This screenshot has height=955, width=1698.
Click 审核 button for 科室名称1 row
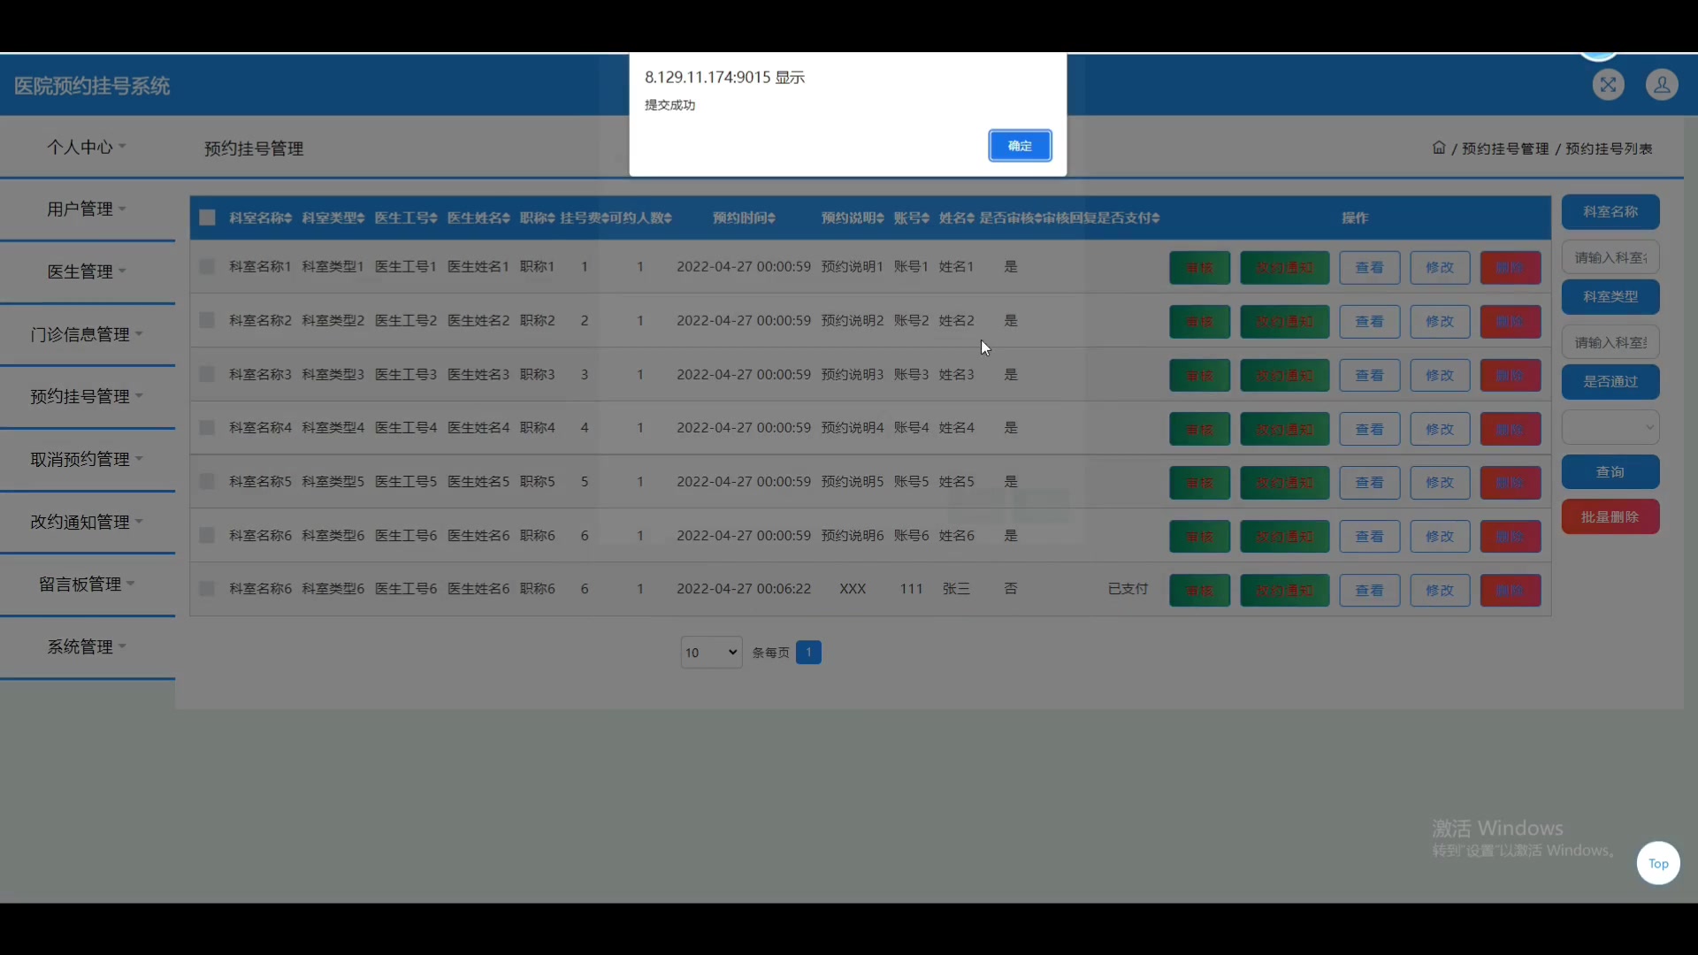tap(1199, 267)
